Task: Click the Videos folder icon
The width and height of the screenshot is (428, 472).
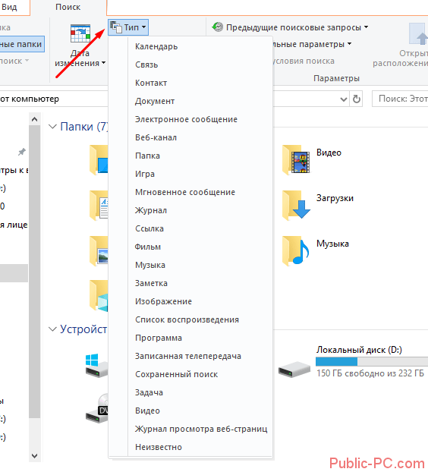Action: point(296,160)
